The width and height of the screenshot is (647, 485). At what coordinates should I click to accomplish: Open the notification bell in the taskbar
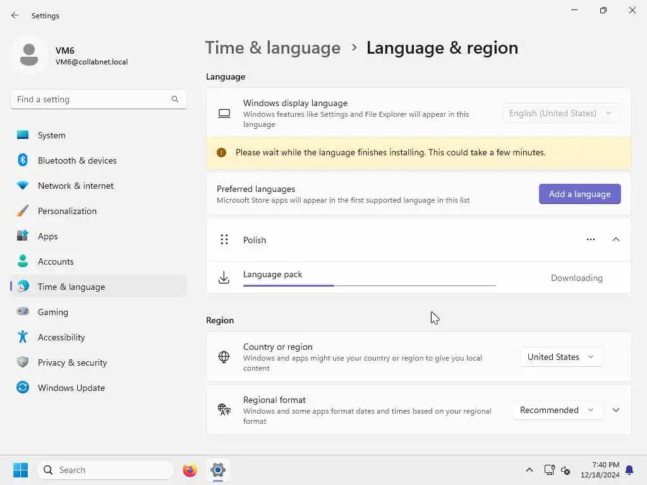629,470
